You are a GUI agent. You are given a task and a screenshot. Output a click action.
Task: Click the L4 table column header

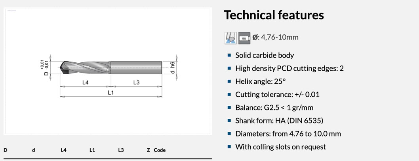(63, 150)
